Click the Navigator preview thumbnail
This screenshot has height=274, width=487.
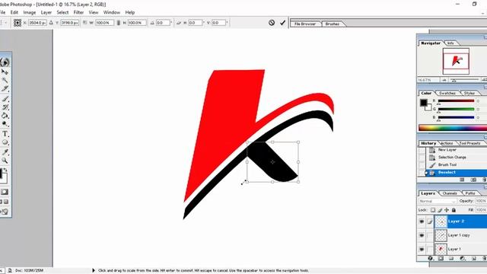(x=456, y=61)
